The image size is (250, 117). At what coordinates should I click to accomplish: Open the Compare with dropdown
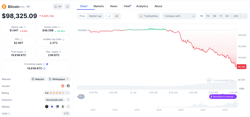(x=179, y=16)
